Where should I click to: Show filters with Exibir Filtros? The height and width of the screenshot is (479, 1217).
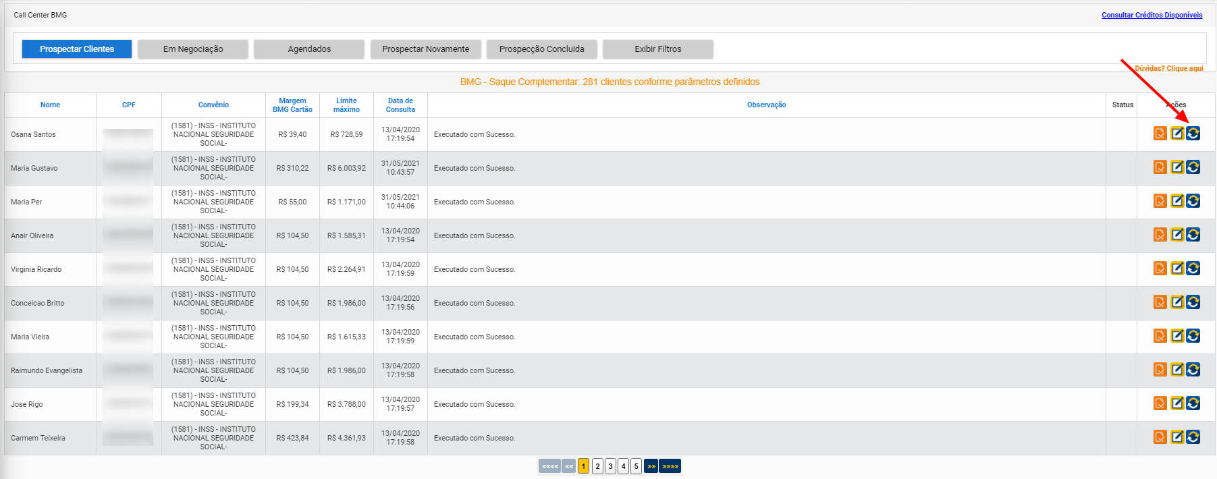pos(658,49)
